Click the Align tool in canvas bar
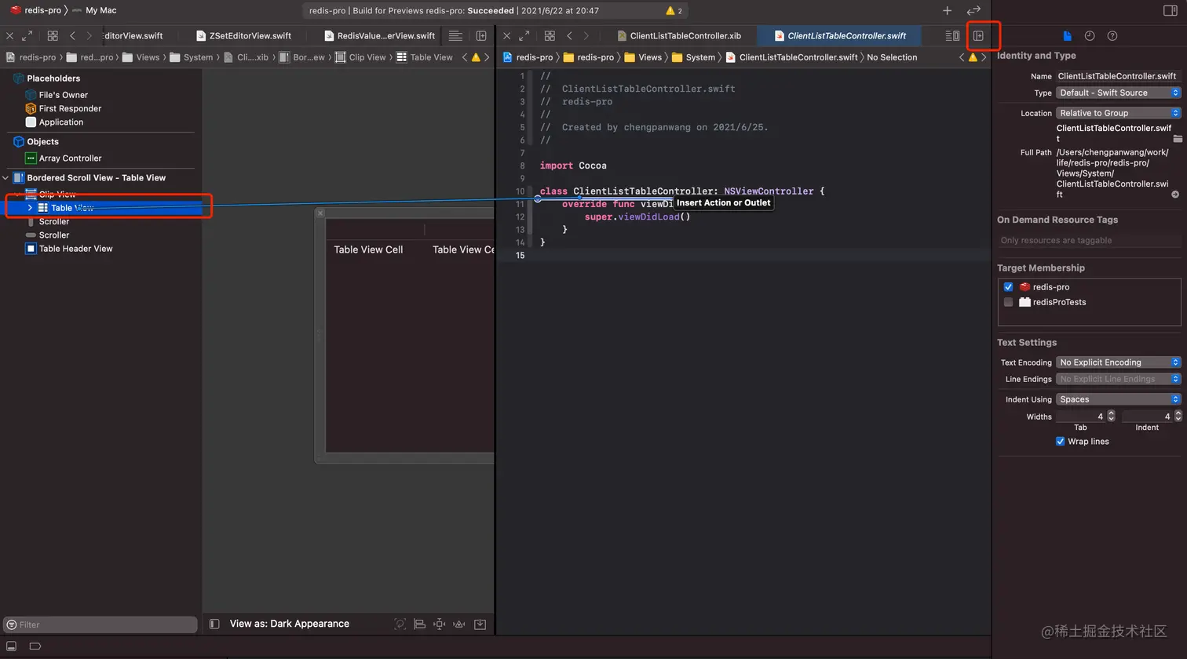This screenshot has height=659, width=1187. point(419,624)
